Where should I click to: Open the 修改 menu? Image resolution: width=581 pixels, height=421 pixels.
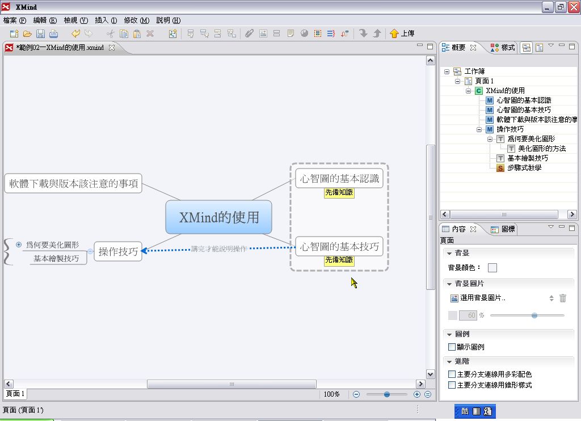pyautogui.click(x=136, y=20)
